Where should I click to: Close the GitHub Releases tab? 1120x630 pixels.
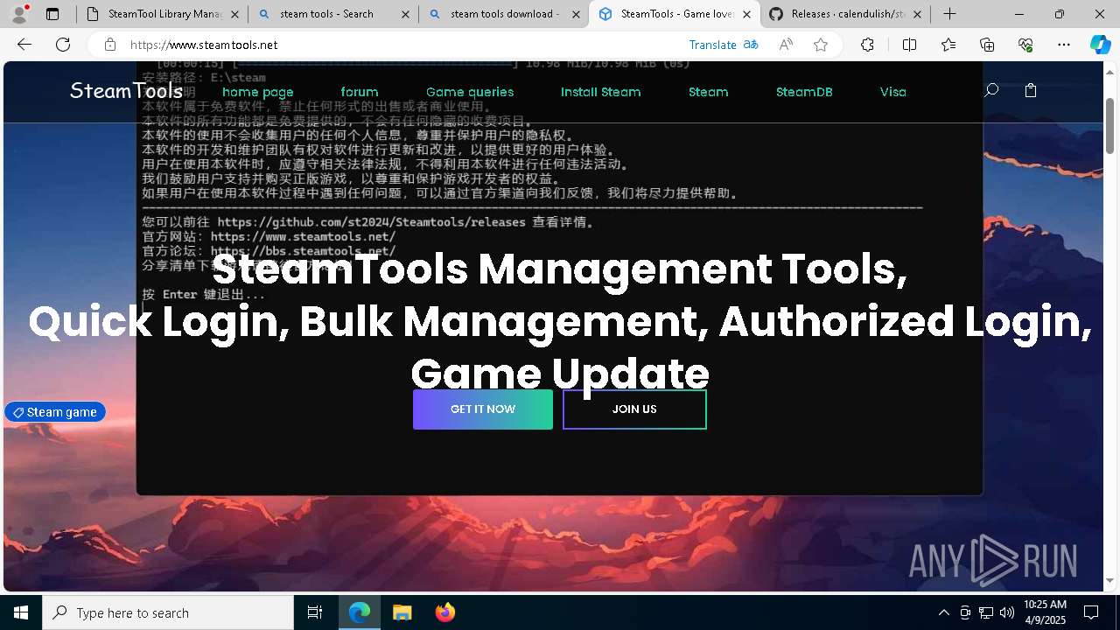[x=917, y=14]
